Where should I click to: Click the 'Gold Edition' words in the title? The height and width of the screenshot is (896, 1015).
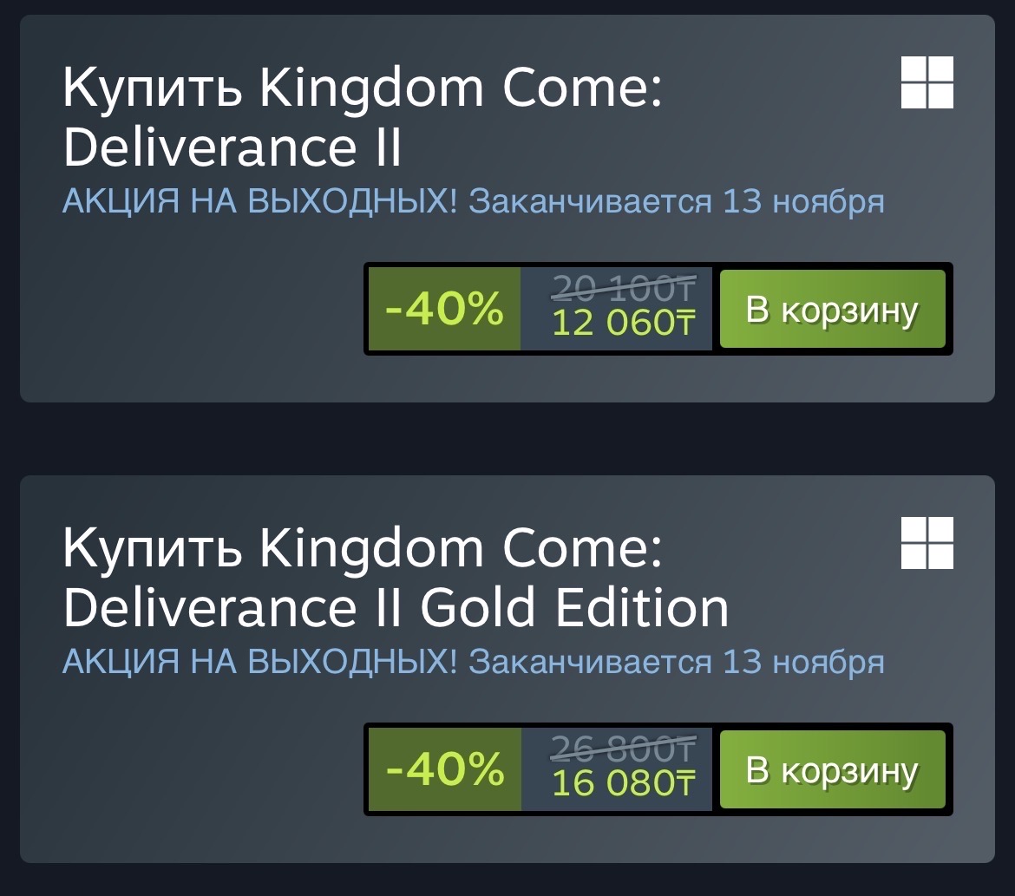[574, 608]
